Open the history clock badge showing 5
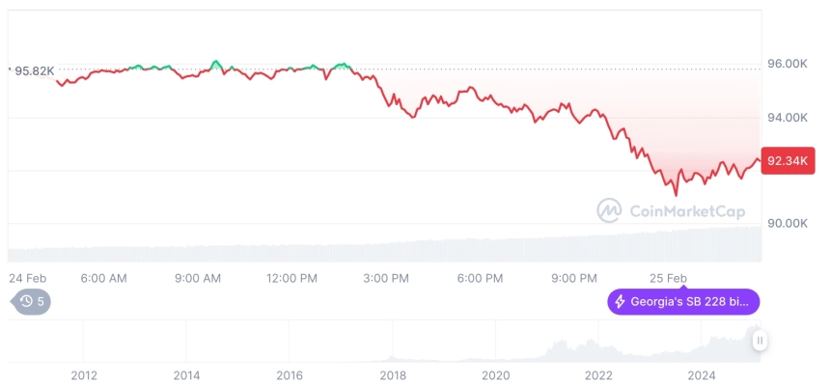 point(31,302)
